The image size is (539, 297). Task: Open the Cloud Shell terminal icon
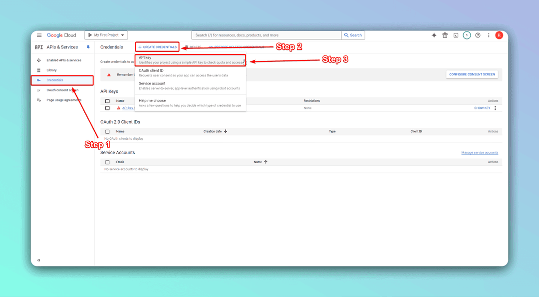[455, 35]
